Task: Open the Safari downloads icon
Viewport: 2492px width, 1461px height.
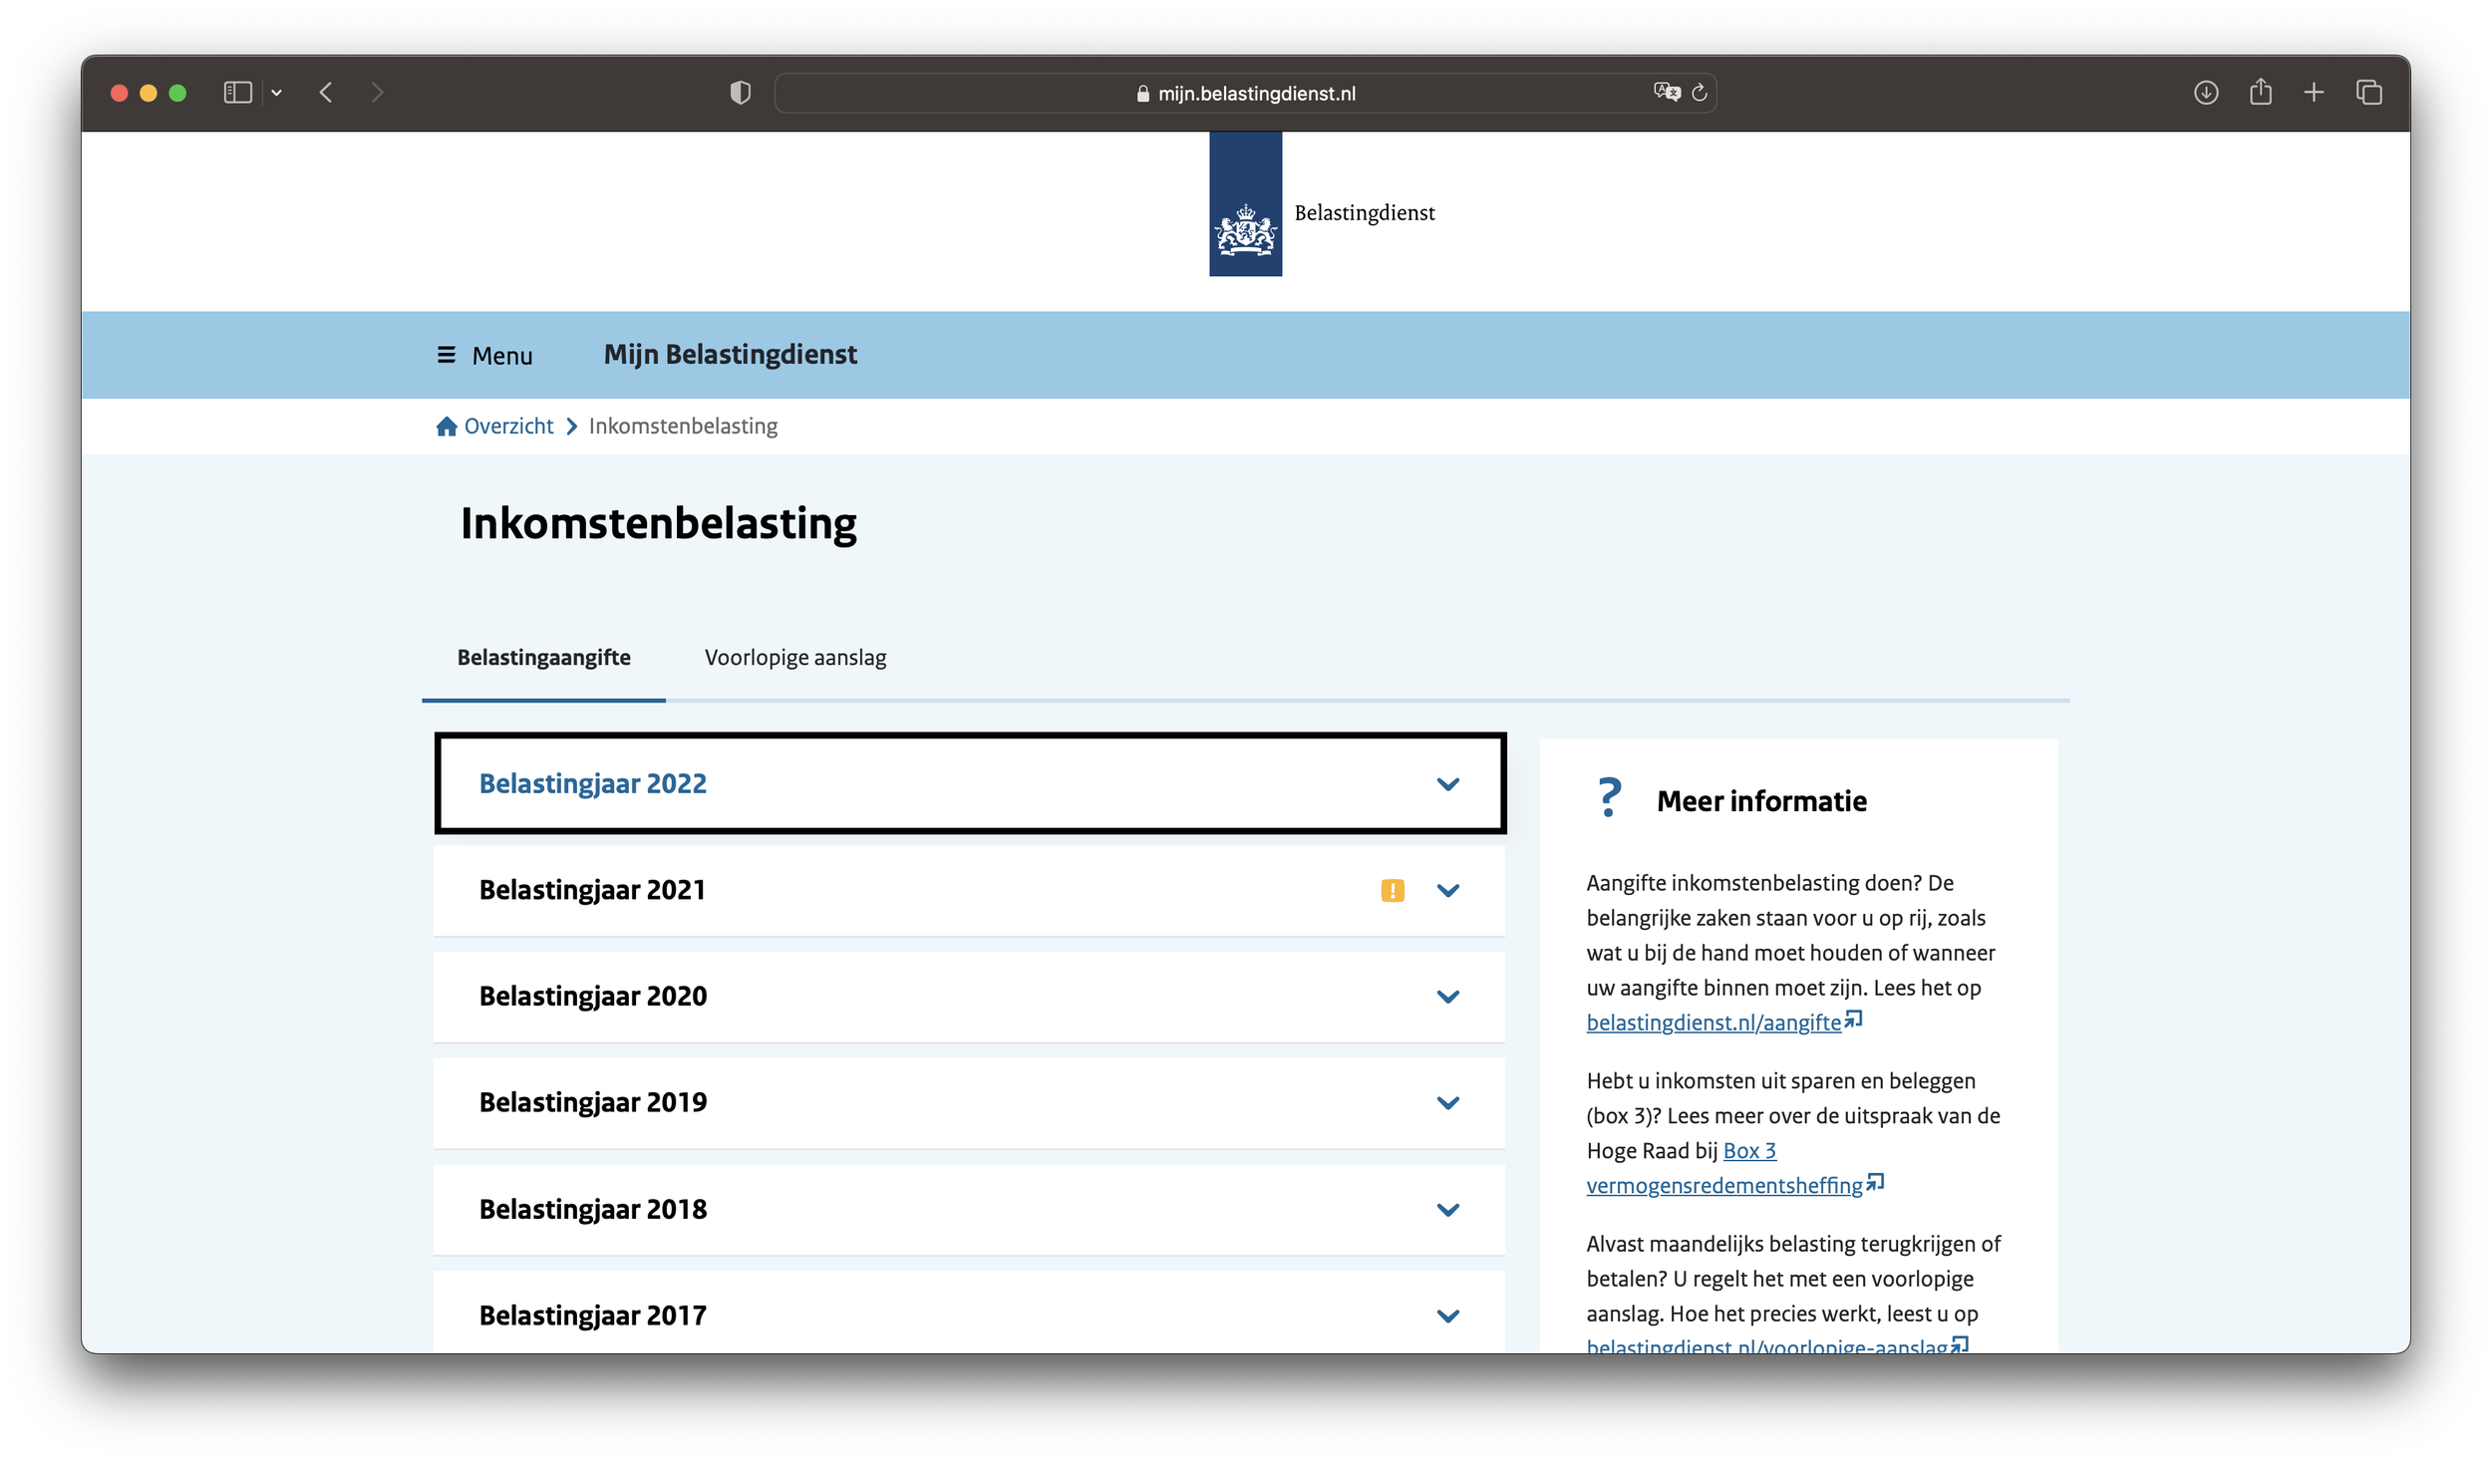Action: 2205,93
